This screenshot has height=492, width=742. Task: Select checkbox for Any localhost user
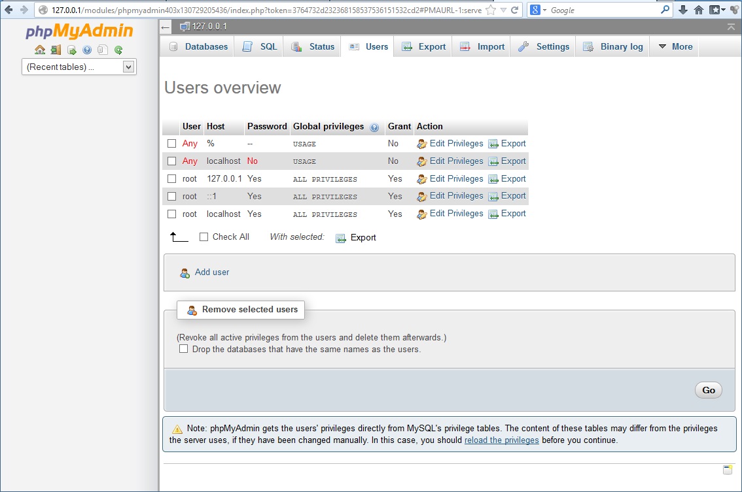172,161
